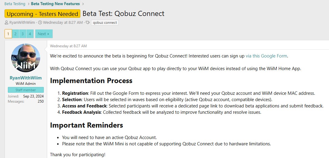Go to page 2 of the thread
The image size is (329, 158).
pos(15,34)
